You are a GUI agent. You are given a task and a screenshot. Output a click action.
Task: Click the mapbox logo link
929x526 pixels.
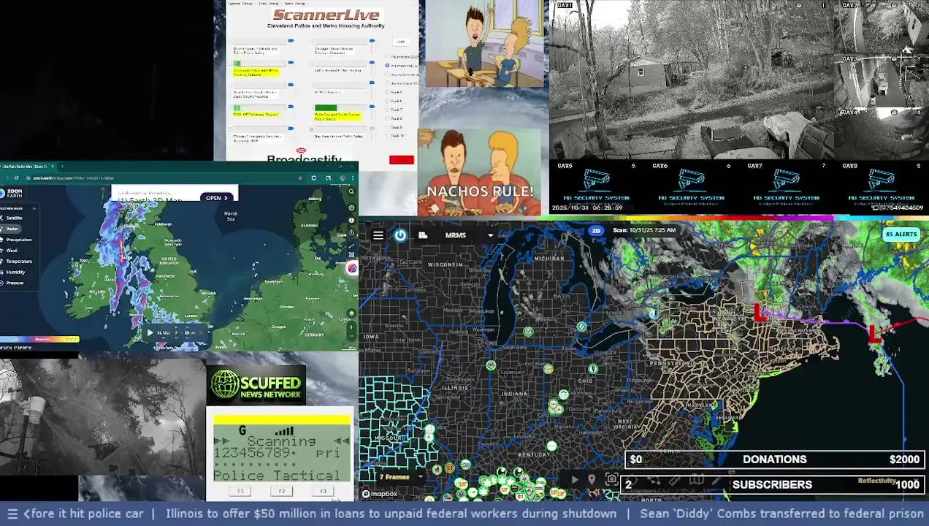click(380, 494)
